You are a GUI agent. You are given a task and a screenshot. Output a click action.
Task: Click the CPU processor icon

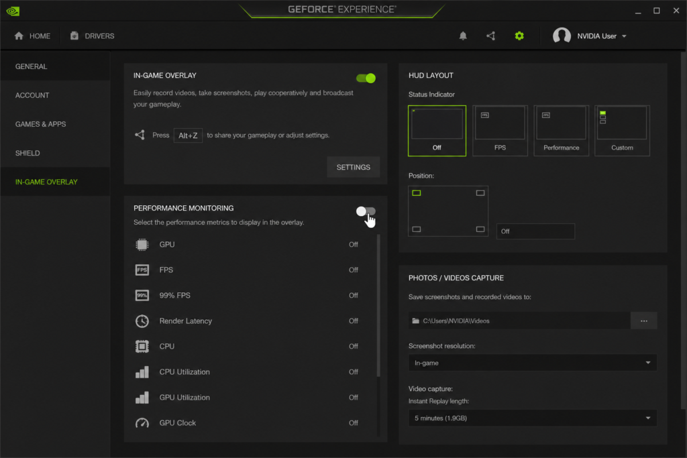142,346
